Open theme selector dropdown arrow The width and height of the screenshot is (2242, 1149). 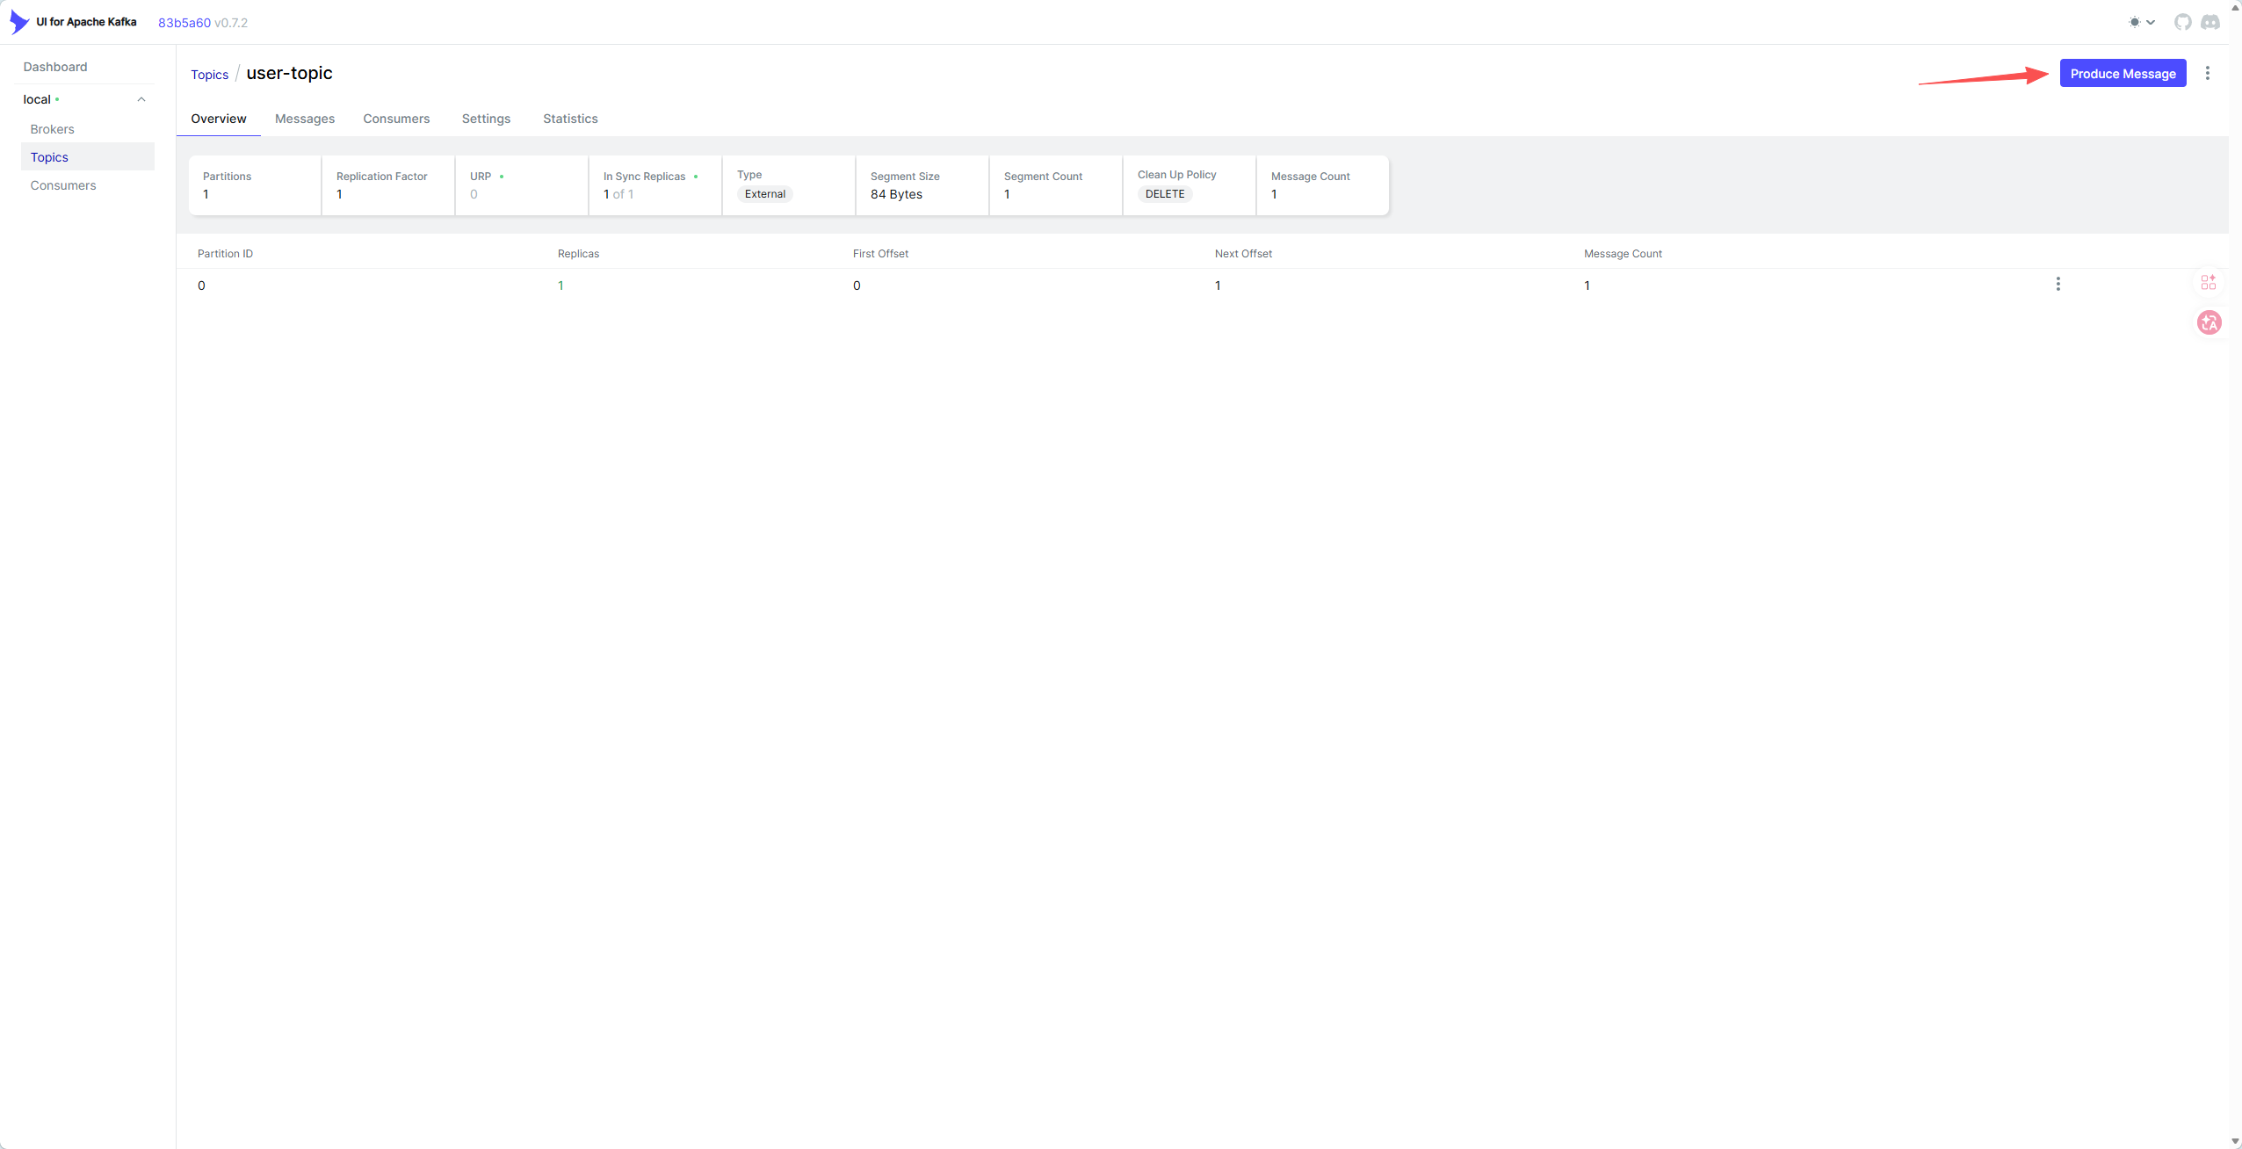point(2151,22)
